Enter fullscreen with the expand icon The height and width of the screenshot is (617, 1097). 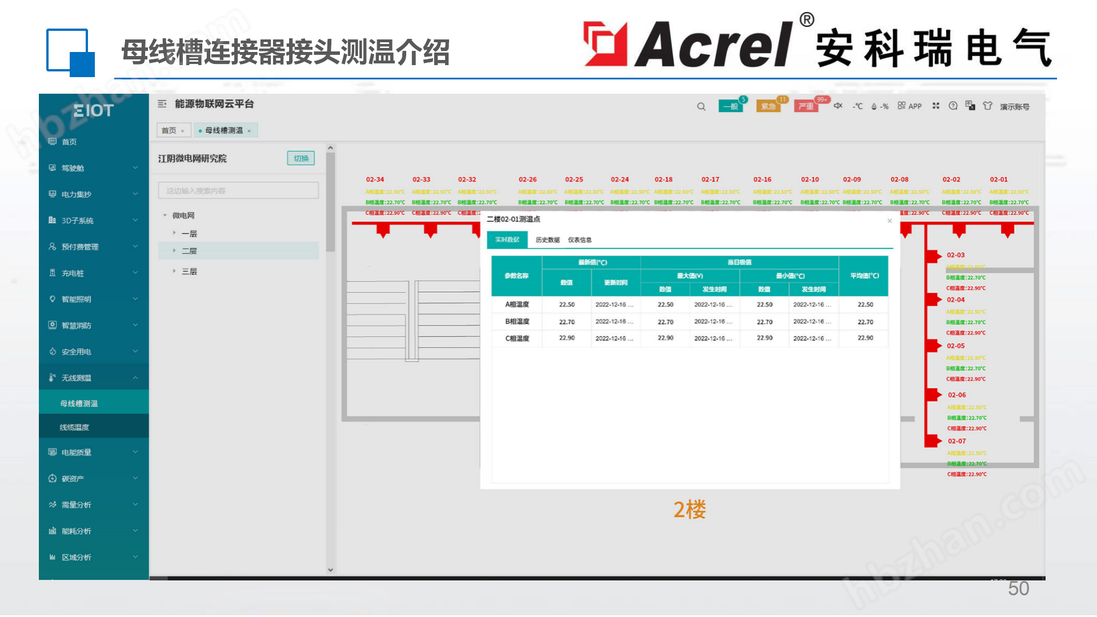pos(936,106)
